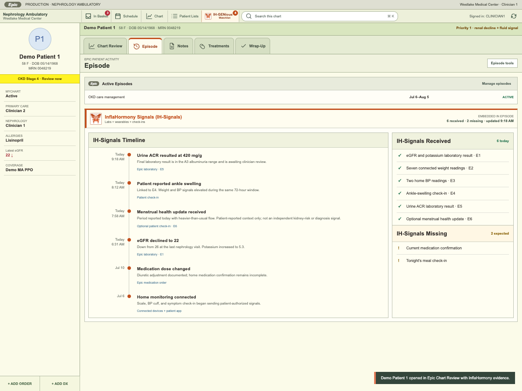Screen dimensions: 522x391
Task: Open IH-GENious Watchlist butterfly icon
Action: click(208, 16)
